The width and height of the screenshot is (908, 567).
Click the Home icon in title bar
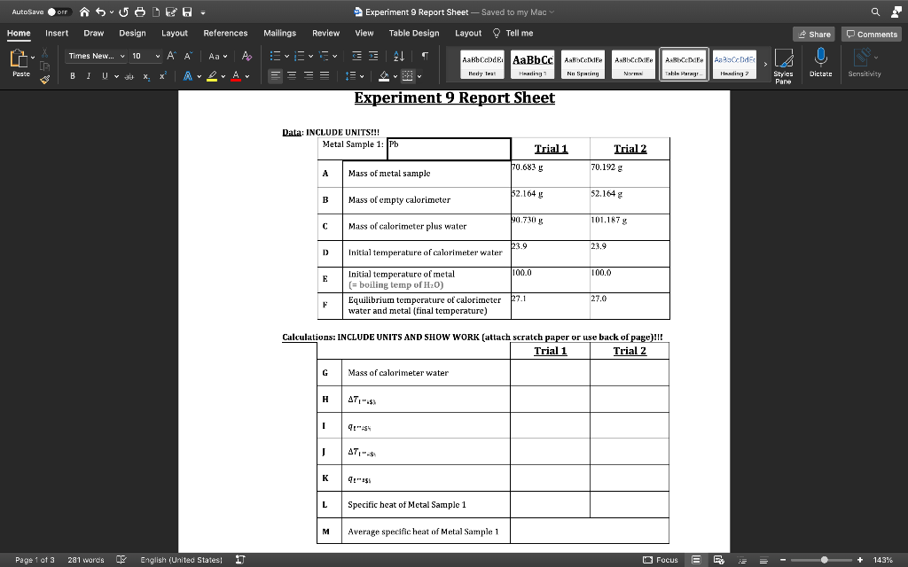(x=84, y=12)
